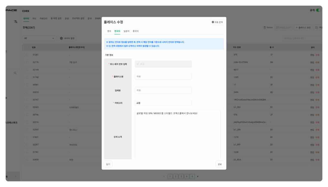Click the 업체명 input field in the modal
Viewport: 328px width, 187px height.
[163, 90]
